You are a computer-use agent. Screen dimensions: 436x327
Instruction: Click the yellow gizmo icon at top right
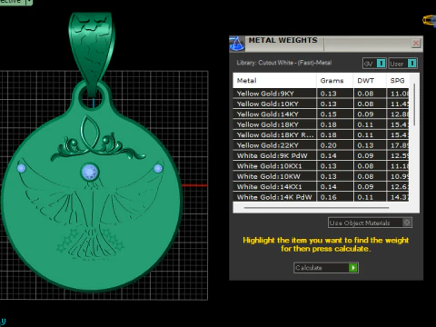tap(430, 21)
